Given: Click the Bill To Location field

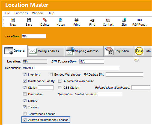Looking at the screenshot, I should click(x=92, y=61).
